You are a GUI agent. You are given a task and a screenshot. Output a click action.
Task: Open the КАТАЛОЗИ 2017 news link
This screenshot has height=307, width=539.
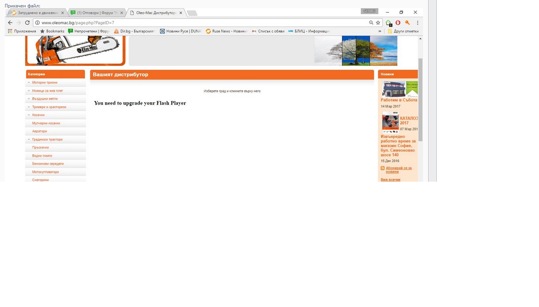coord(409,121)
